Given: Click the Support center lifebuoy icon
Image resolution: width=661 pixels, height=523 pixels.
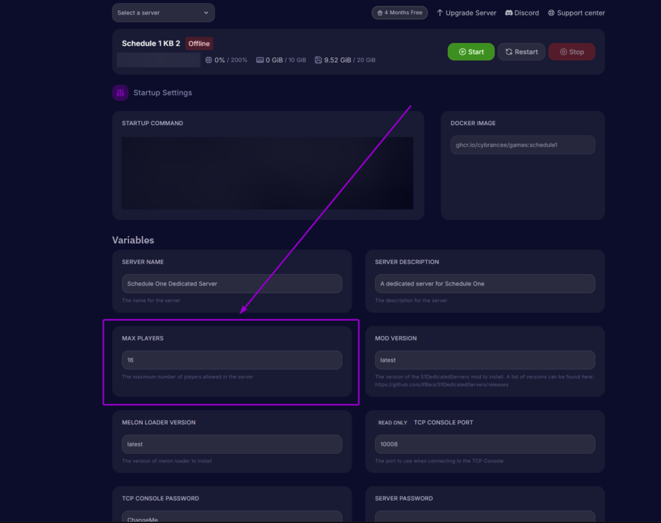Looking at the screenshot, I should click(x=551, y=13).
